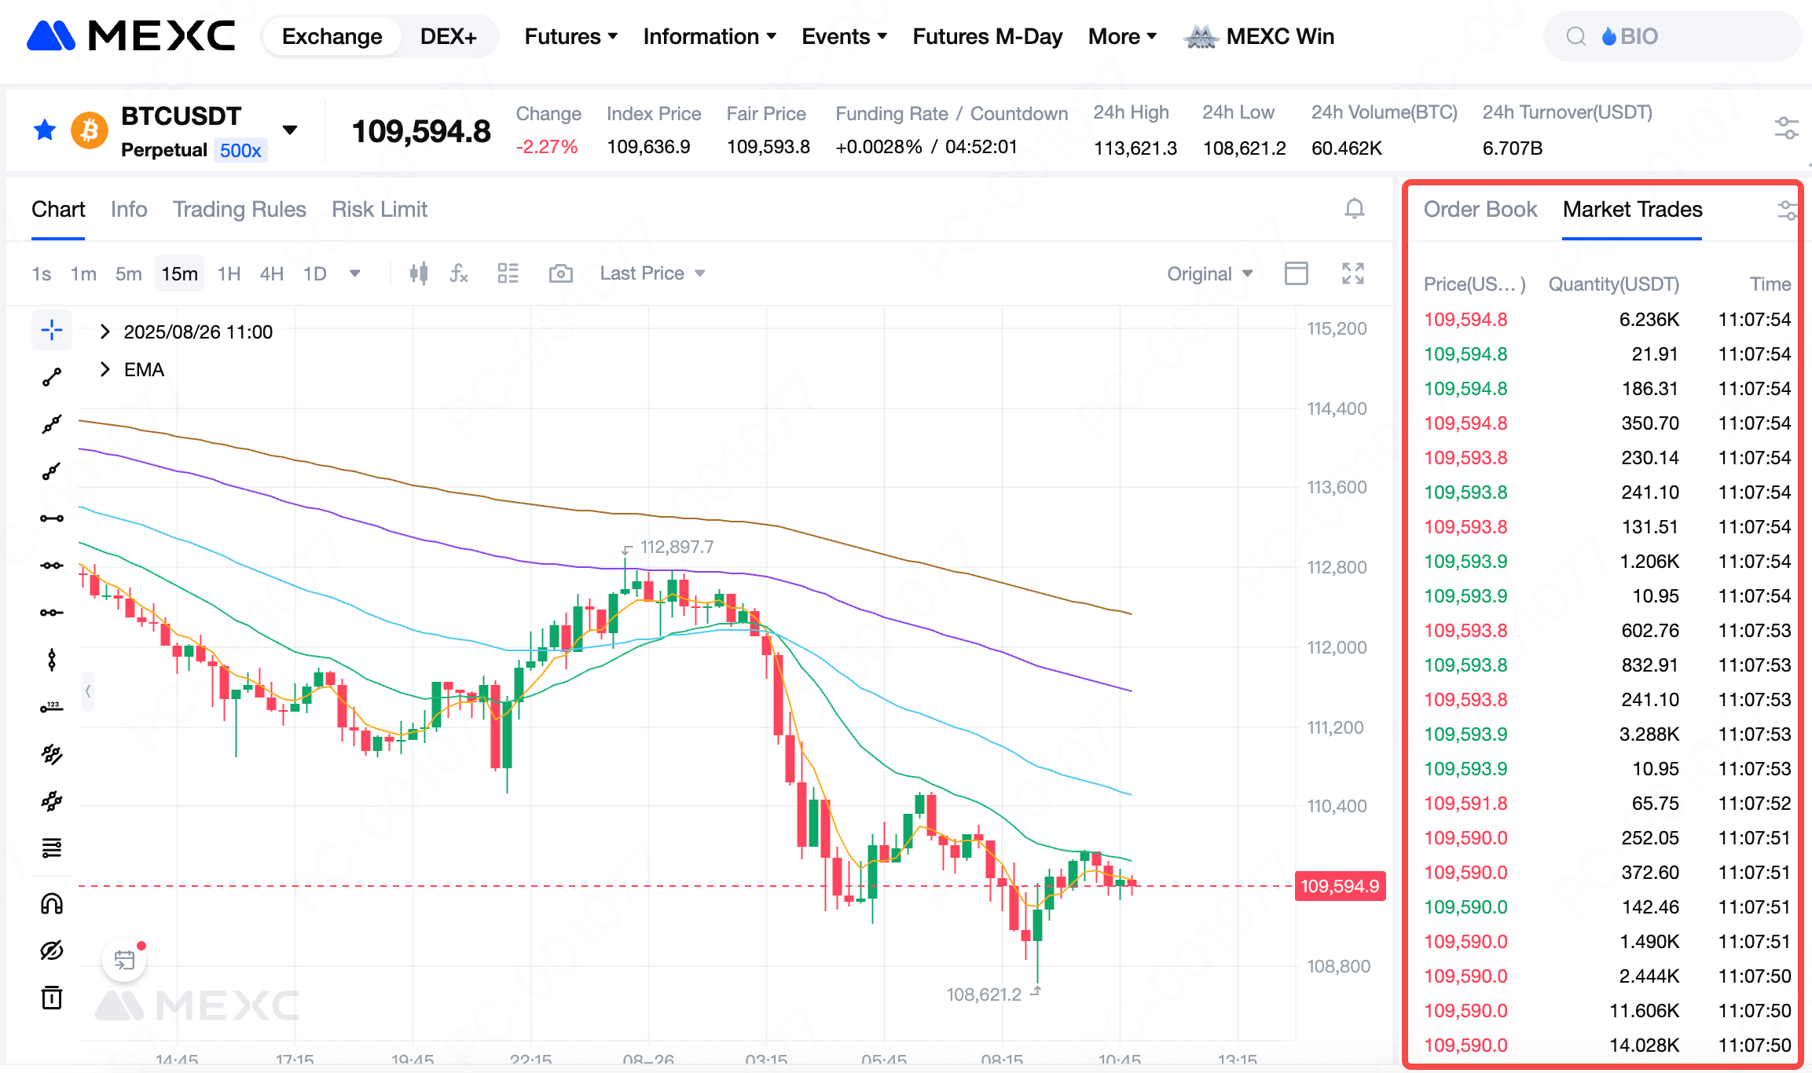Viewport: 1812px width, 1073px height.
Task: Open the MEXC Win link
Action: (x=1279, y=36)
